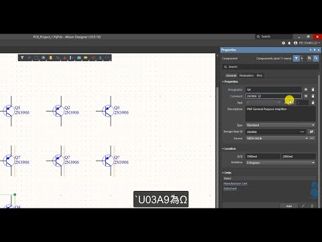Image resolution: width=322 pixels, height=242 pixels.
Task: Select the filter icon in the active bar
Action: pyautogui.click(x=22, y=58)
